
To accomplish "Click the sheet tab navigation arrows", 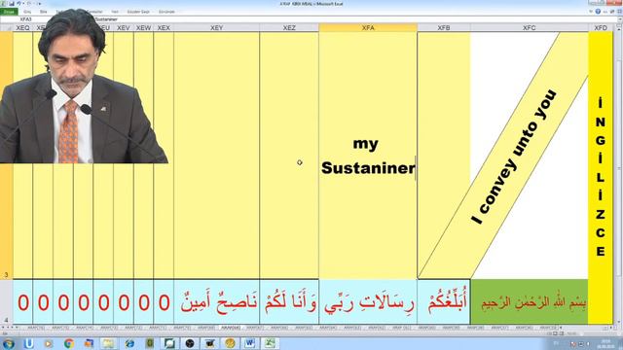I will point(11,328).
